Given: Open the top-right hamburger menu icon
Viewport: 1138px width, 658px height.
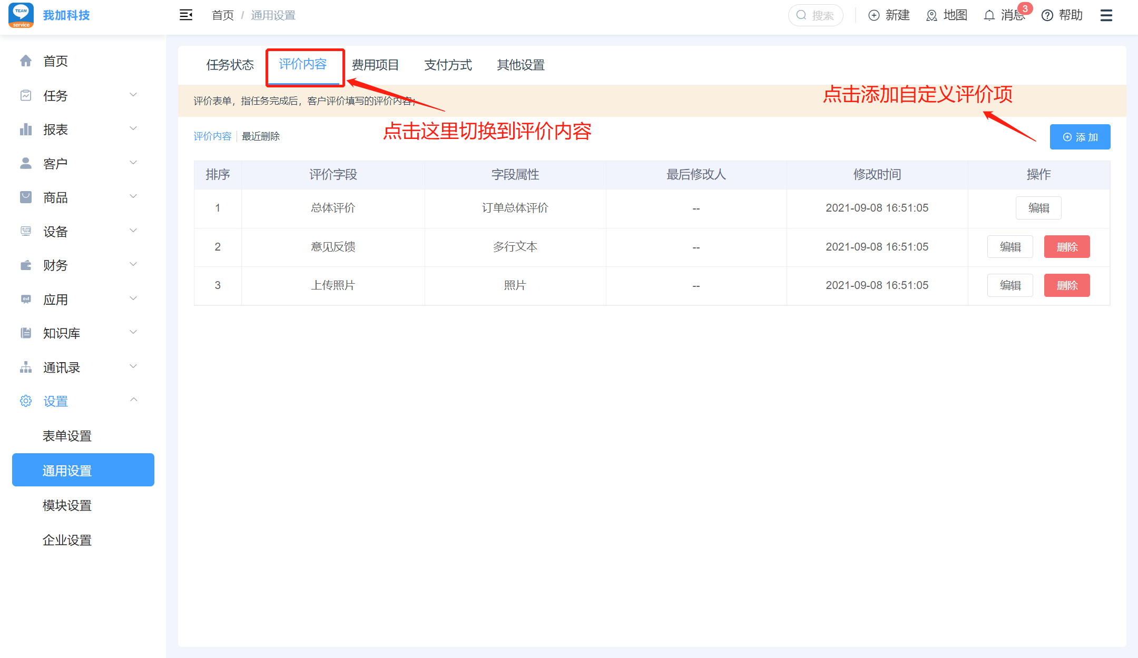Looking at the screenshot, I should 1106,15.
